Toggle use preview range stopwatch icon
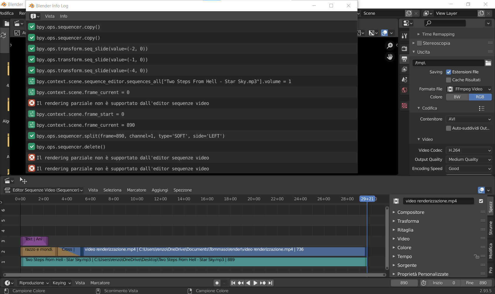The width and height of the screenshot is (495, 294). (x=423, y=283)
